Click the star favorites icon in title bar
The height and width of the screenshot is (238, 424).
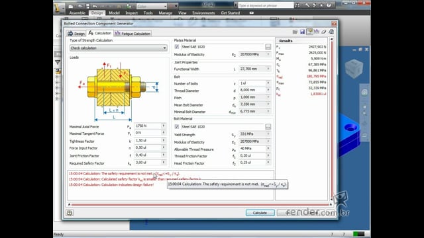pos(321,5)
